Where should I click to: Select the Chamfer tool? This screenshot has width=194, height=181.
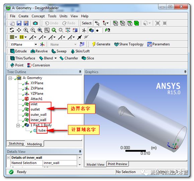(x=69, y=58)
